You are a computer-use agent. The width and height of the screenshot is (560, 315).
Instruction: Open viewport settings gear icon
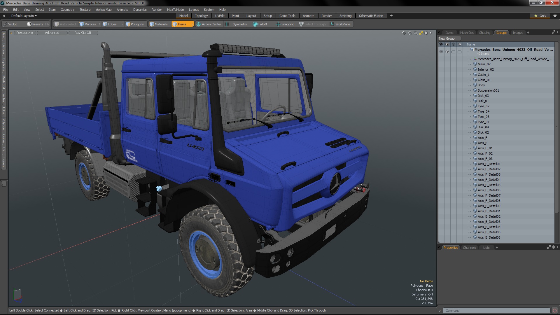pyautogui.click(x=426, y=33)
